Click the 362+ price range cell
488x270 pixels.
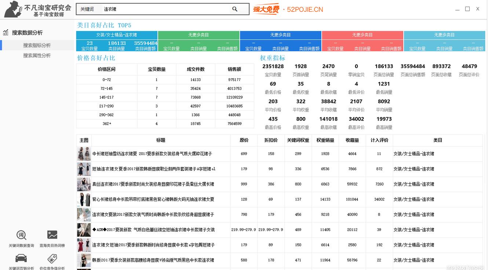point(107,124)
